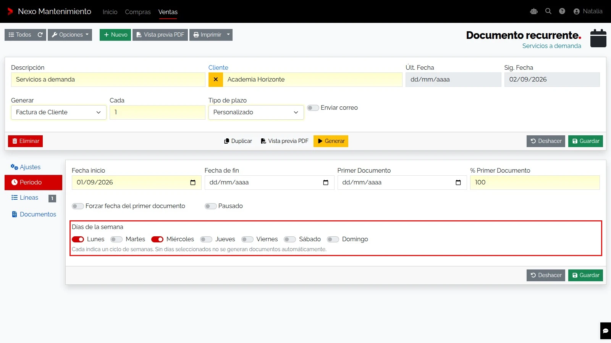Click the refresh icon next to Todos
This screenshot has width=611, height=343.
point(40,35)
